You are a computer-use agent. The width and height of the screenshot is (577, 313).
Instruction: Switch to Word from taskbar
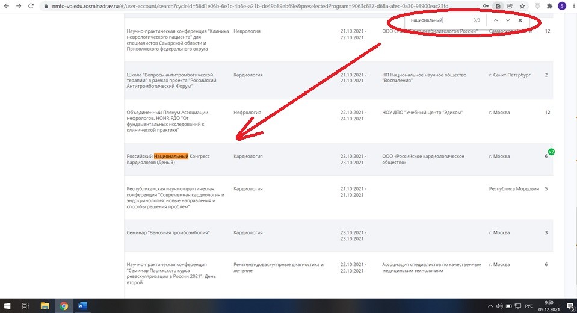[82, 306]
